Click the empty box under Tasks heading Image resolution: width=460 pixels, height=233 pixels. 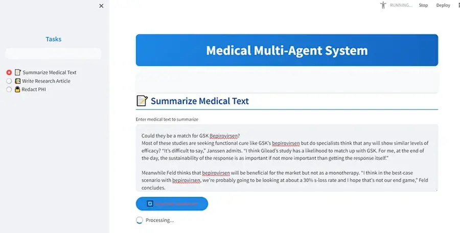53,54
